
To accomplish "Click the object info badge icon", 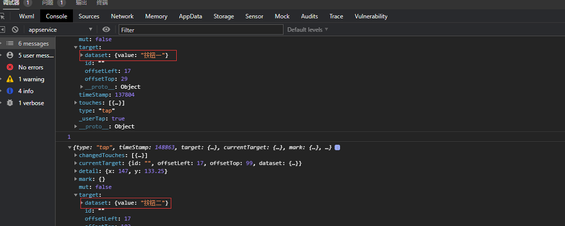I will point(337,147).
